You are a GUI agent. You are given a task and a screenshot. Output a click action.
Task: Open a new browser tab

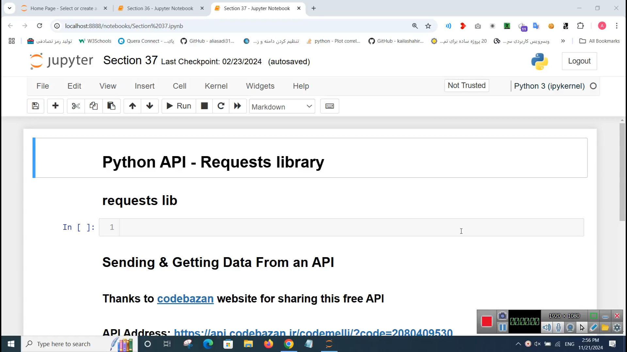[313, 8]
